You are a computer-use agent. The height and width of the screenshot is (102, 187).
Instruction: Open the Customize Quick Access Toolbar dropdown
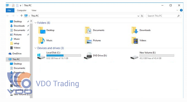coord(20,5)
